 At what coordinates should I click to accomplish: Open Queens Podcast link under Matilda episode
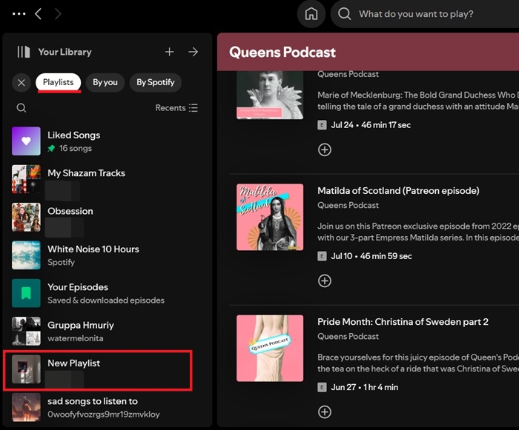[348, 205]
